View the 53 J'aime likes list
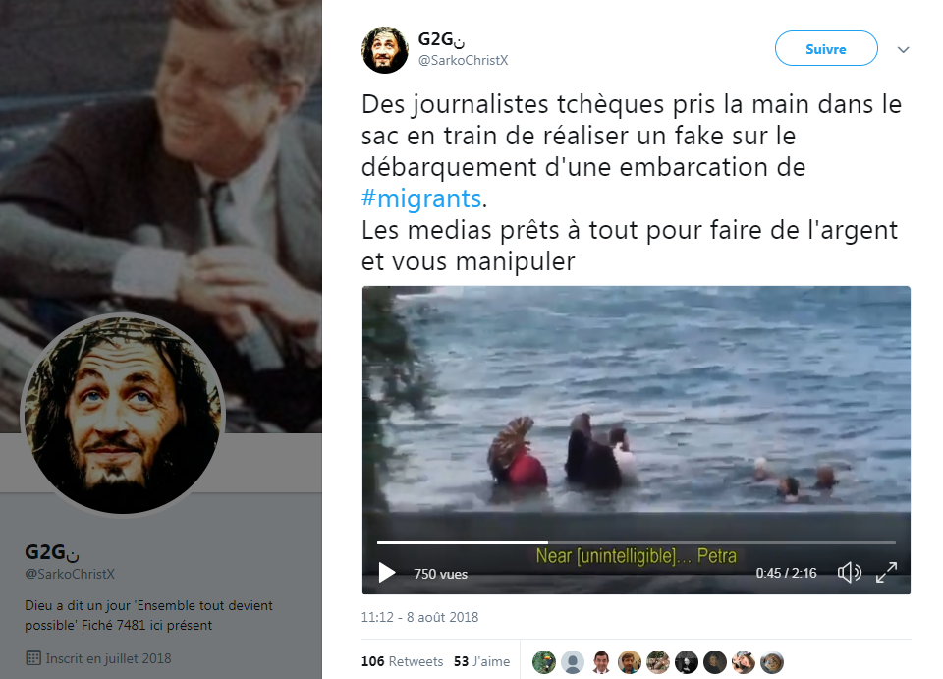The width and height of the screenshot is (943, 679). (481, 661)
